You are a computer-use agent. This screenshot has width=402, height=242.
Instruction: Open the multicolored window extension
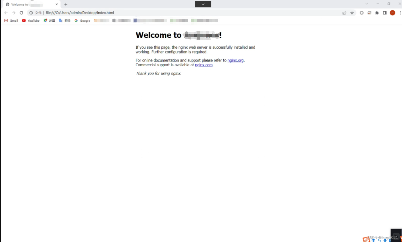point(369,13)
